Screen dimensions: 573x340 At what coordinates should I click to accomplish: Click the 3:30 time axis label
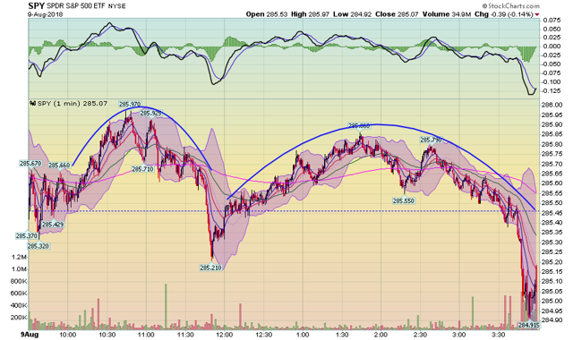(498, 335)
